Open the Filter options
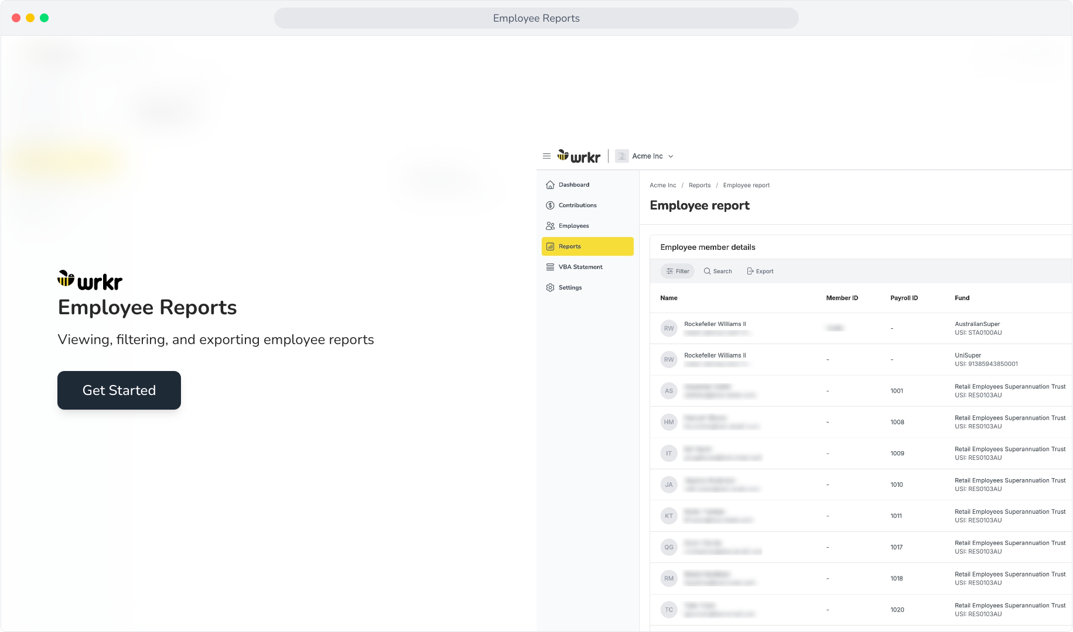The image size is (1073, 632). click(677, 271)
